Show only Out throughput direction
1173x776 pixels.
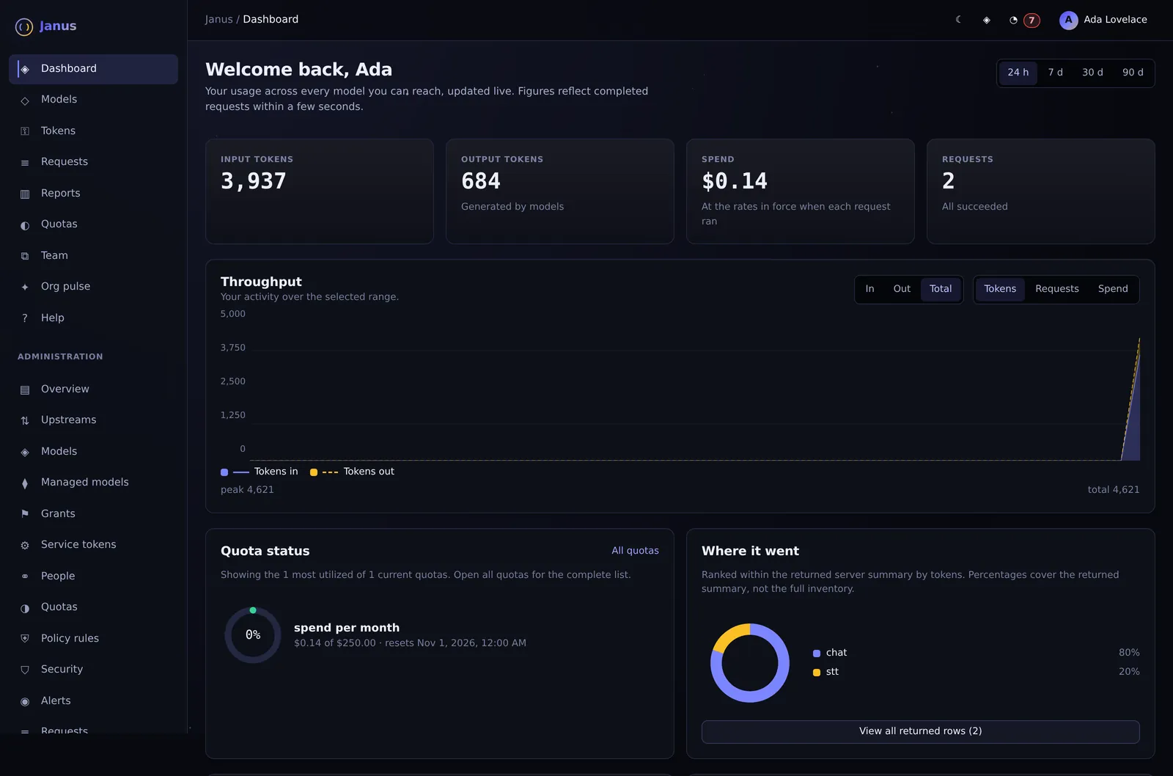[902, 289]
